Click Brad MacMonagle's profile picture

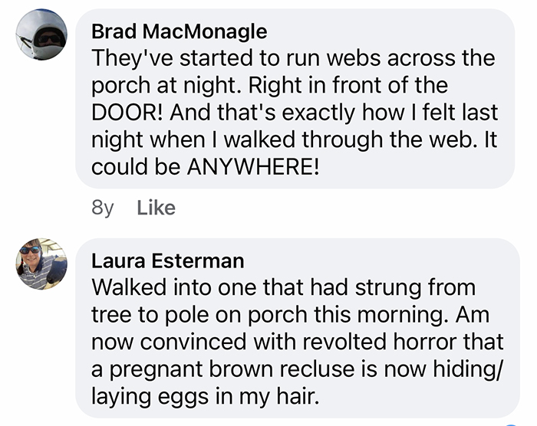42,35
